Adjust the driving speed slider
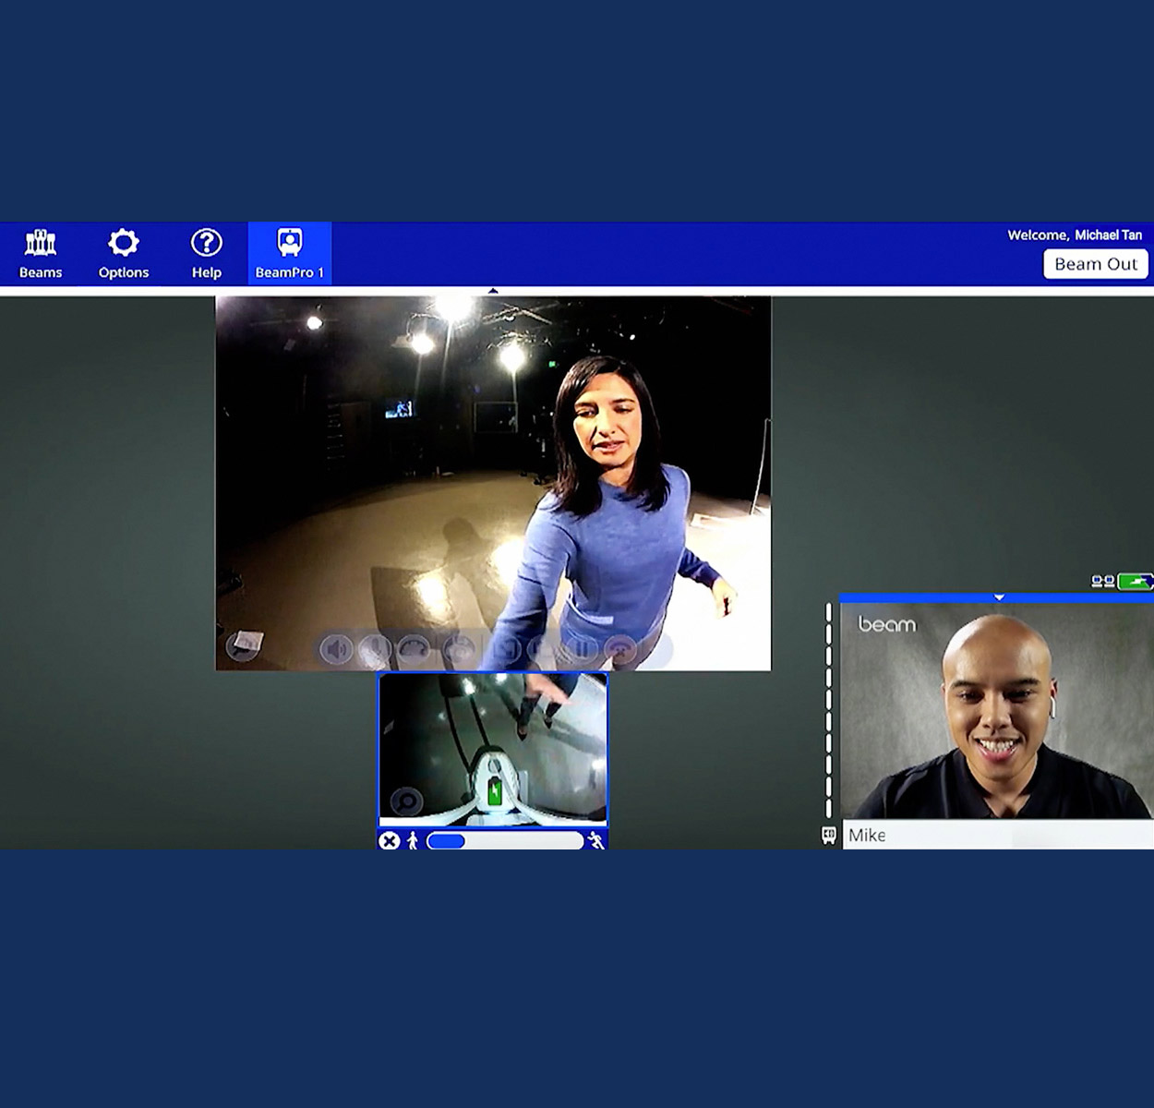 [x=504, y=841]
